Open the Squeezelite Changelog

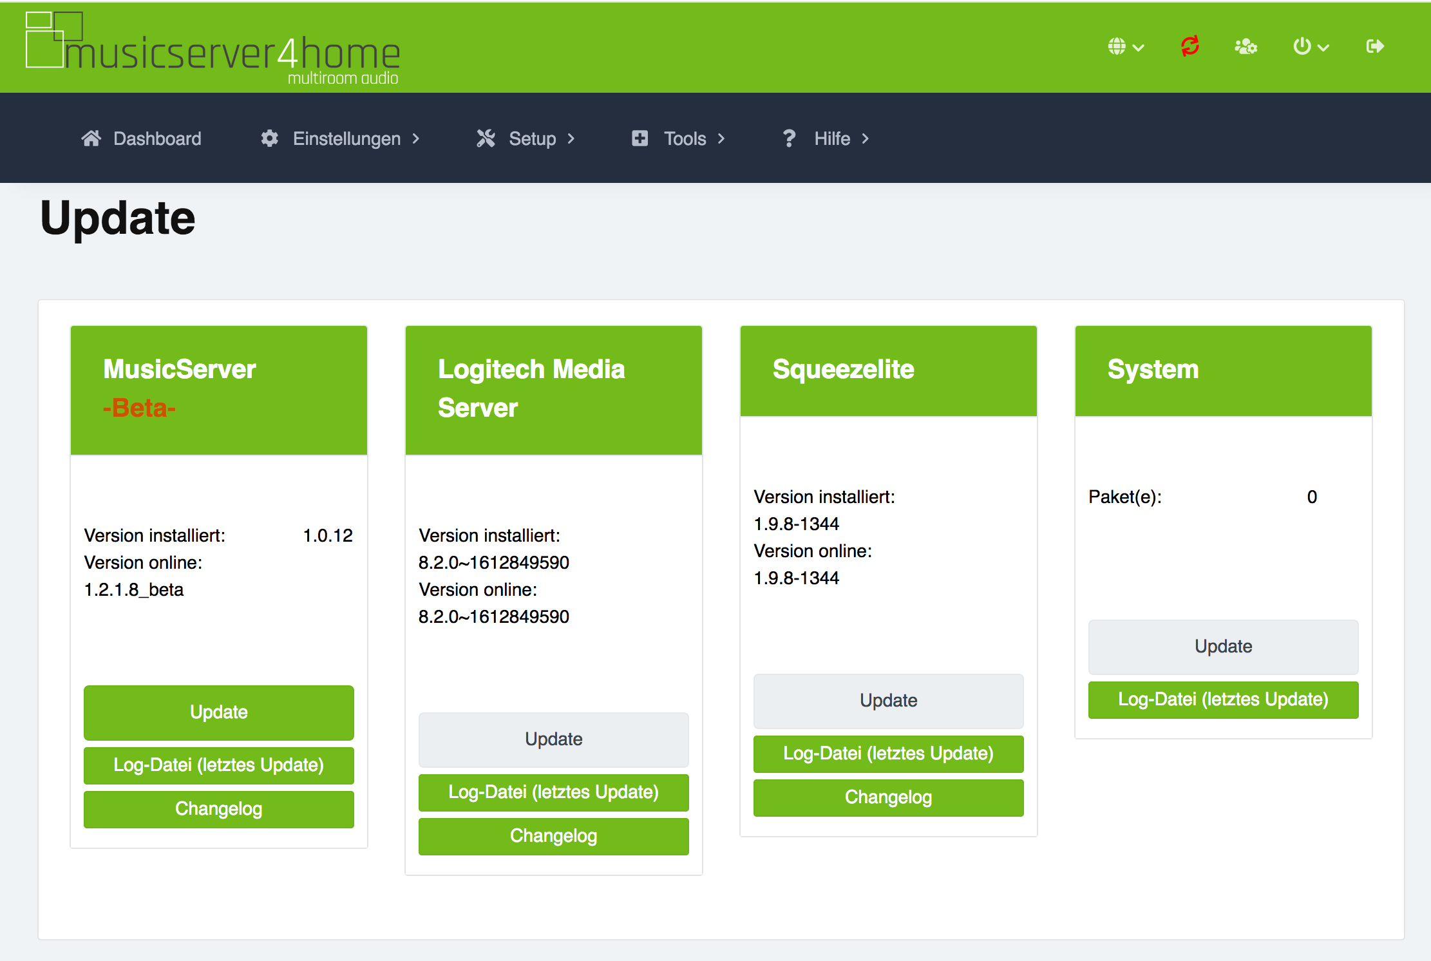click(888, 797)
